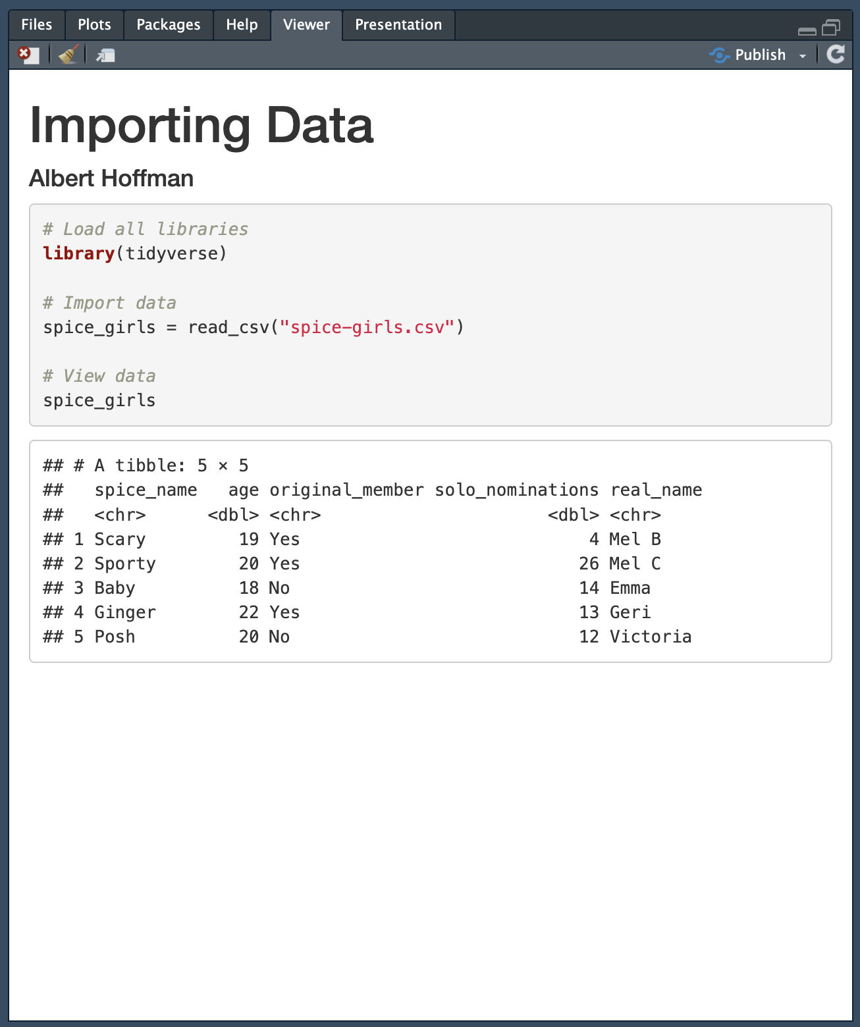Click the Victoria cell in output
The height and width of the screenshot is (1027, 860).
pos(650,637)
